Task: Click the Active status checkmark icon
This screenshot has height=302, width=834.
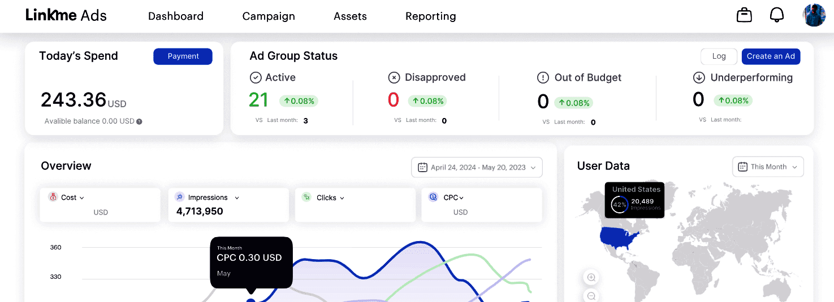Action: 256,77
